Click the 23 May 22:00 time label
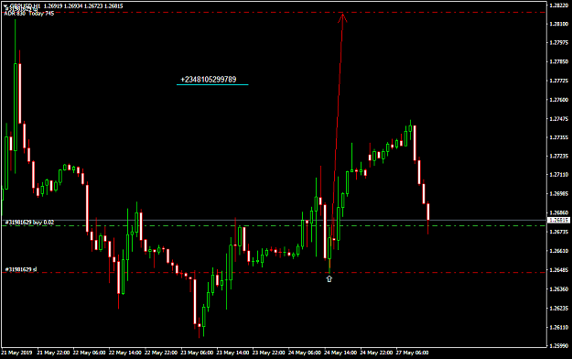Image resolution: width=572 pixels, height=359 pixels. click(x=269, y=353)
